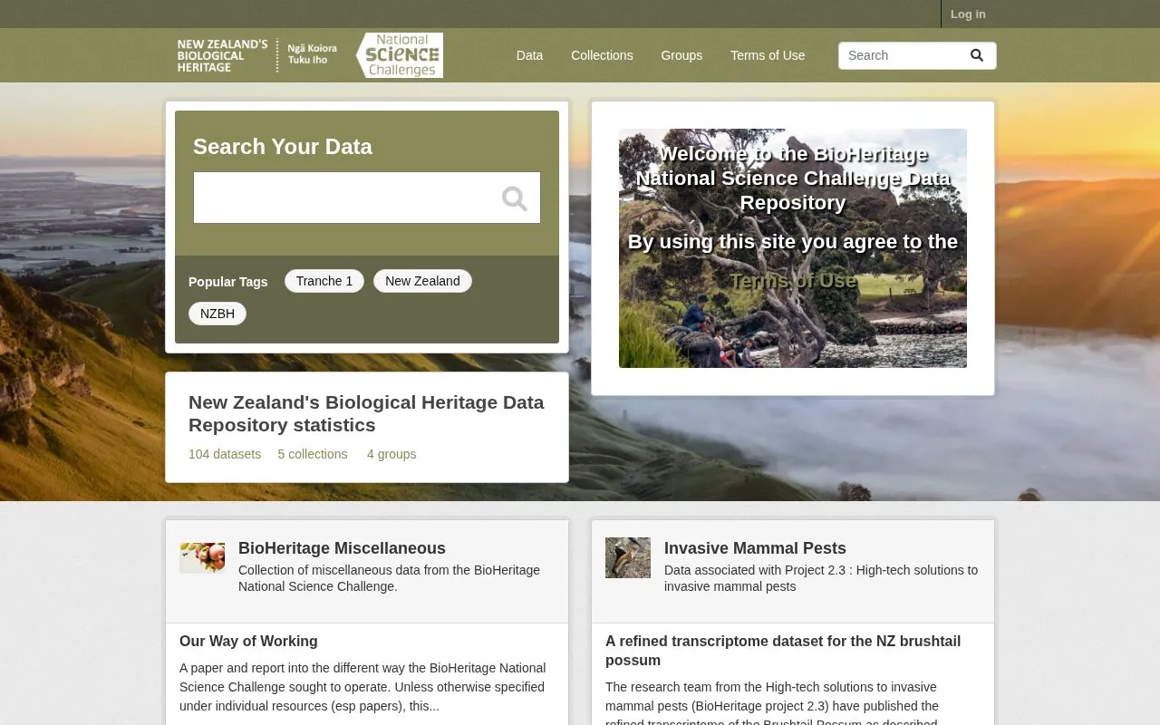Viewport: 1160px width, 725px height.
Task: Open the Data menu item
Action: [x=529, y=55]
